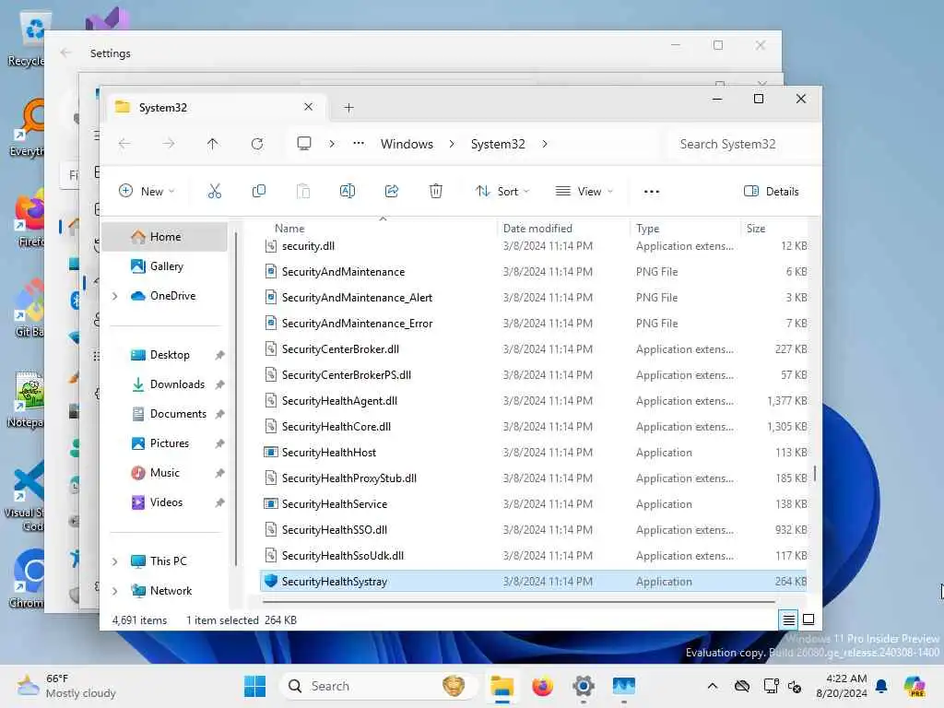The image size is (944, 708).
Task: Click the Search System32 input box
Action: pos(742,144)
